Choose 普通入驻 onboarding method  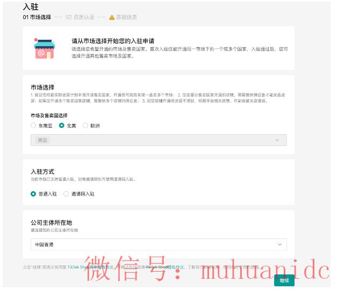(33, 194)
